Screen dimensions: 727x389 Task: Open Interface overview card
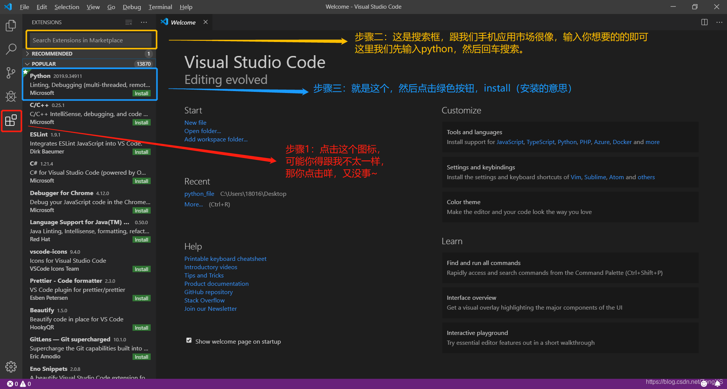570,302
